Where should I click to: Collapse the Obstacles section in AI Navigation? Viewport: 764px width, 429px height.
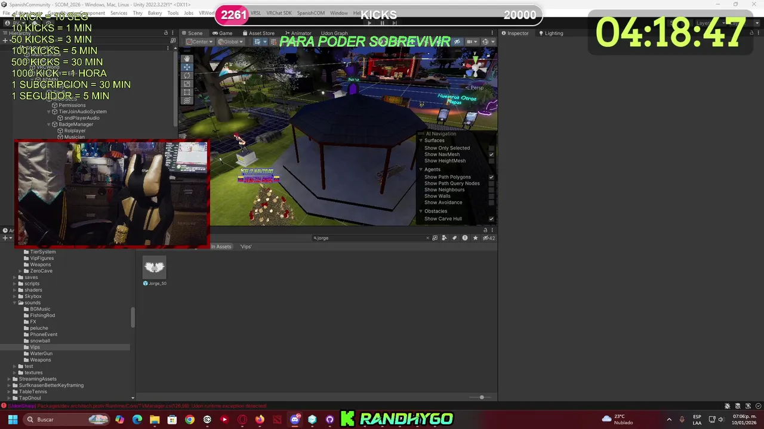click(421, 211)
